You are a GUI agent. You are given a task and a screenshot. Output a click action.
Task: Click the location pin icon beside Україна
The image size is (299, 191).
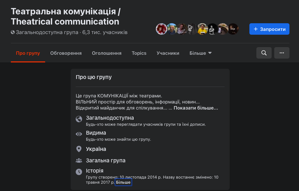point(79,149)
